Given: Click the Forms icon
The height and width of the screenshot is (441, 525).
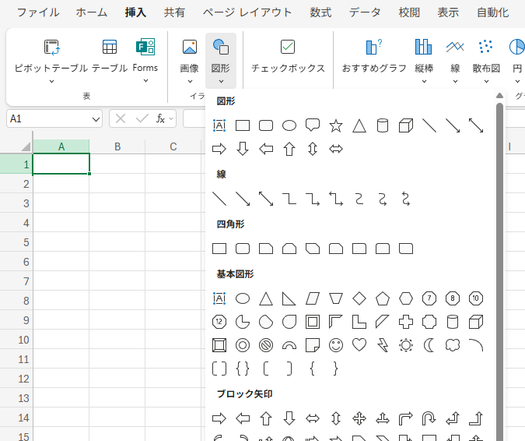Looking at the screenshot, I should 145,55.
